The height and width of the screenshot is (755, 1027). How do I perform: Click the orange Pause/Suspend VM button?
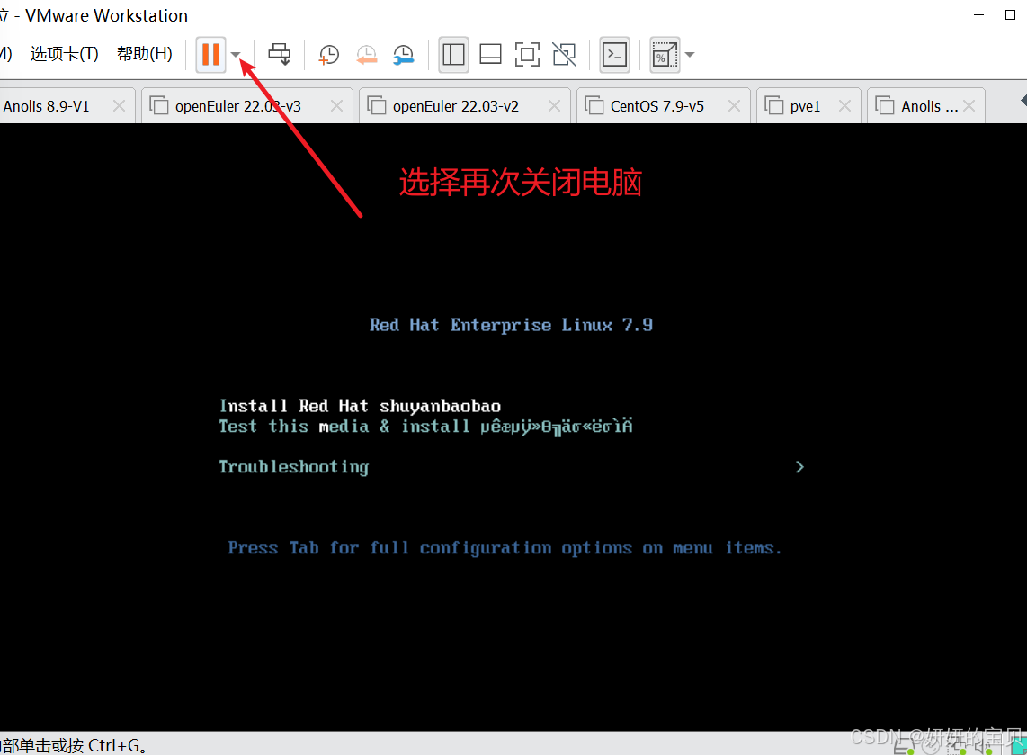click(x=210, y=54)
